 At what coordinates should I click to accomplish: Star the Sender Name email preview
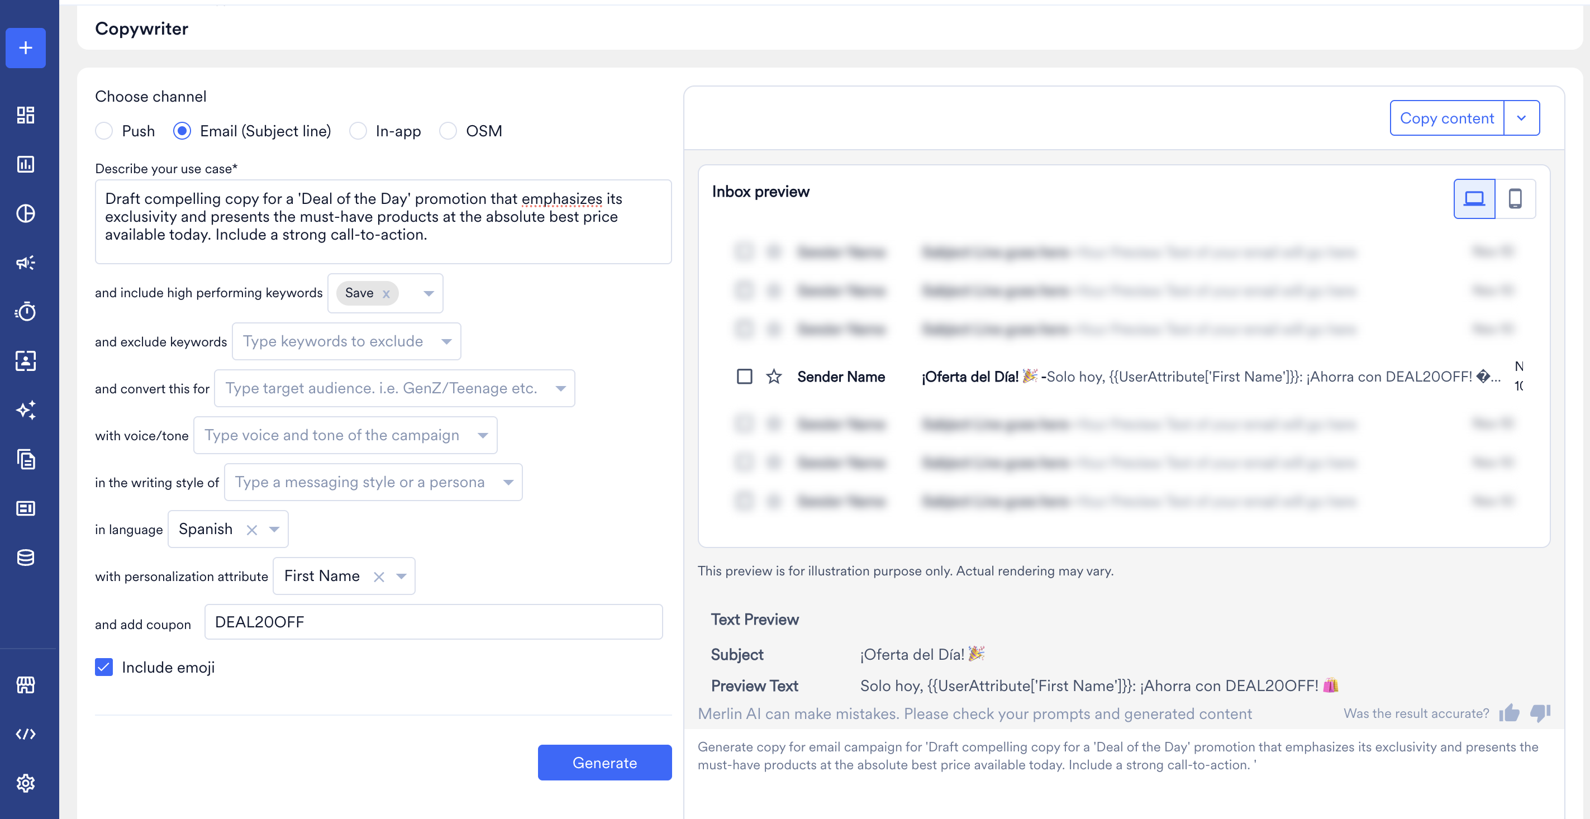pos(773,377)
